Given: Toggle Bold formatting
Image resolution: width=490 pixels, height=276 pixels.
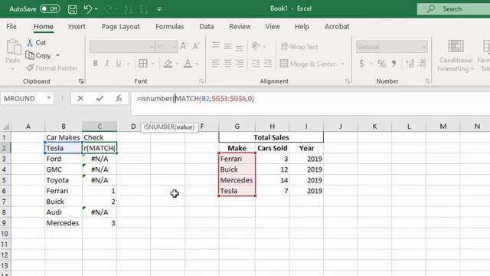Looking at the screenshot, I should point(95,64).
